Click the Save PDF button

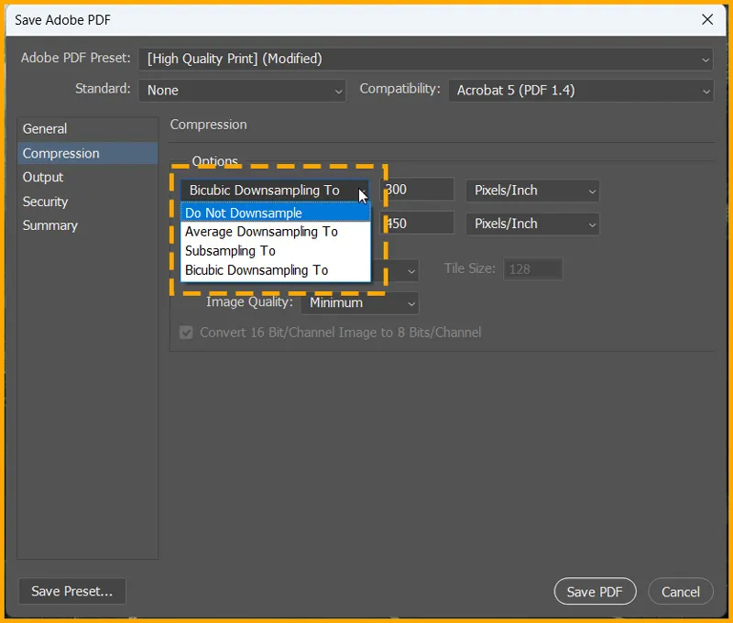(595, 591)
